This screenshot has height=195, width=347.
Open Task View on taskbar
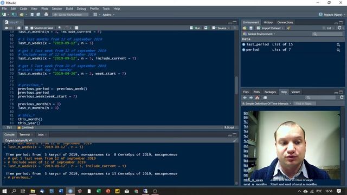tap(23, 191)
